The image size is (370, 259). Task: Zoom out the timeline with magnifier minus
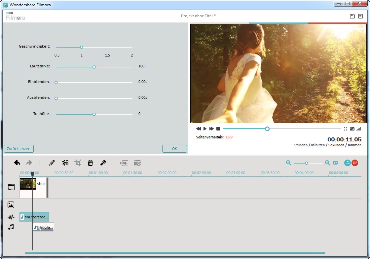tap(289, 163)
